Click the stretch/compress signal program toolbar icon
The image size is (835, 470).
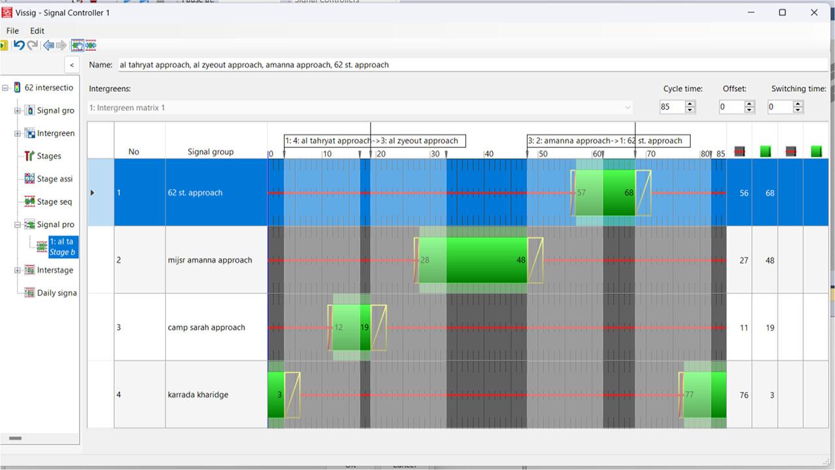(90, 45)
